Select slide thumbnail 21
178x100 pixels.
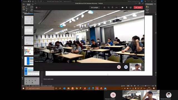click(29, 30)
